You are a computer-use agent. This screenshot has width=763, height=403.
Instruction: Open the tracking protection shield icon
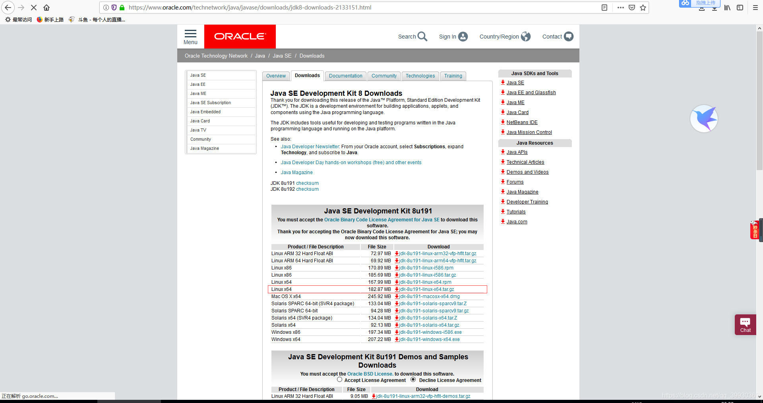pyautogui.click(x=114, y=8)
